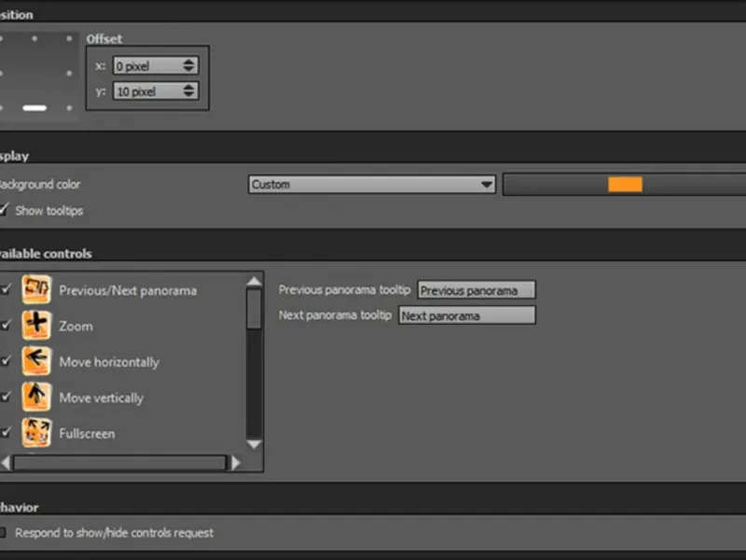This screenshot has width=746, height=560.
Task: Select the bottom-right position dot
Action: (69, 108)
